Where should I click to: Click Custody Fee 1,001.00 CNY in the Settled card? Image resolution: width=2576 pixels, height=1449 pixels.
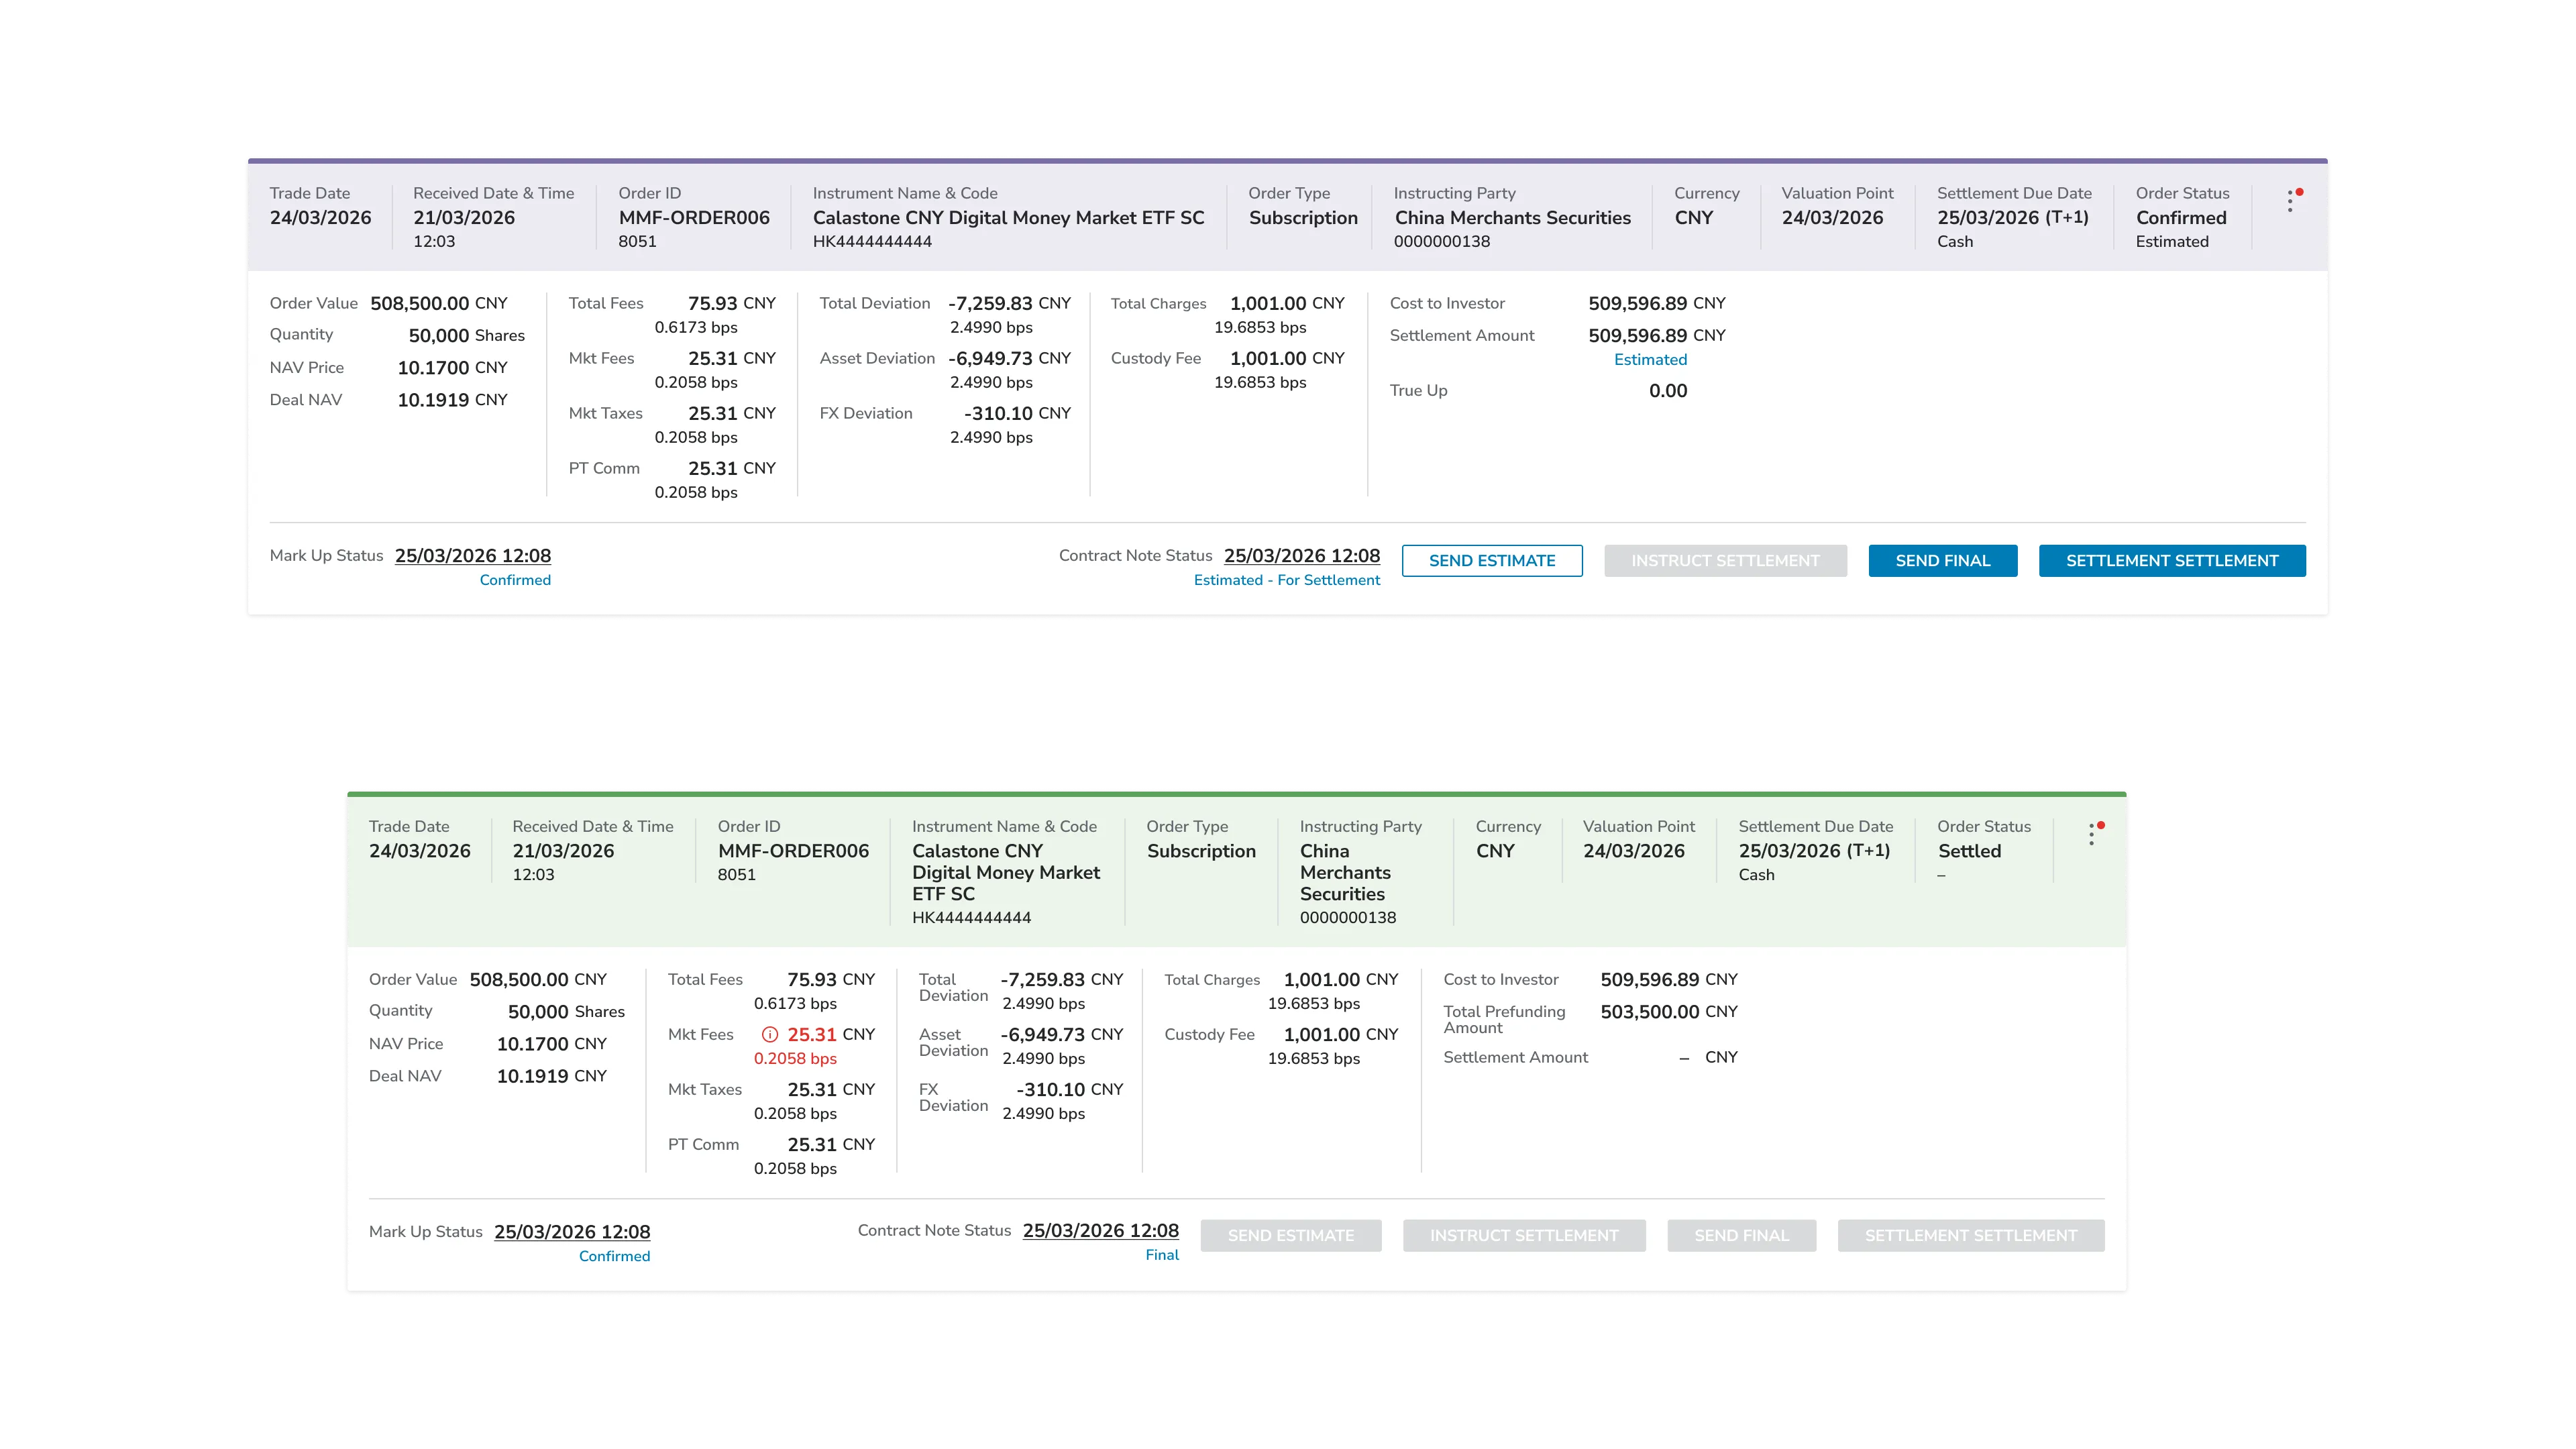(x=1341, y=1035)
